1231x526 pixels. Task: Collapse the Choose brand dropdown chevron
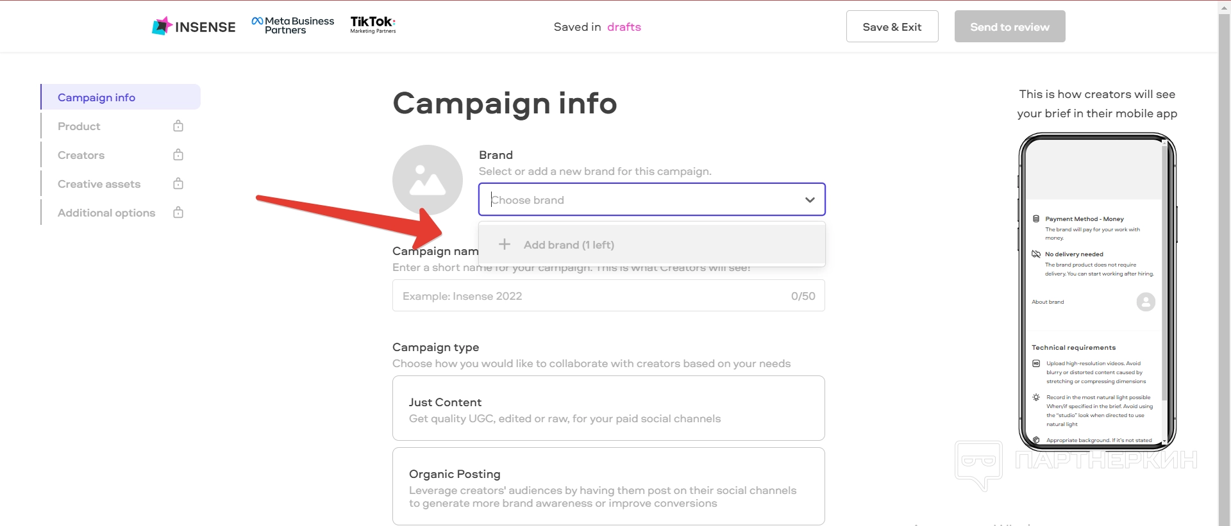click(810, 200)
